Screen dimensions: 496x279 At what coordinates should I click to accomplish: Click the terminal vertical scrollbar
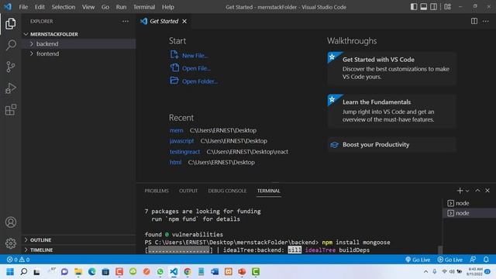439,250
